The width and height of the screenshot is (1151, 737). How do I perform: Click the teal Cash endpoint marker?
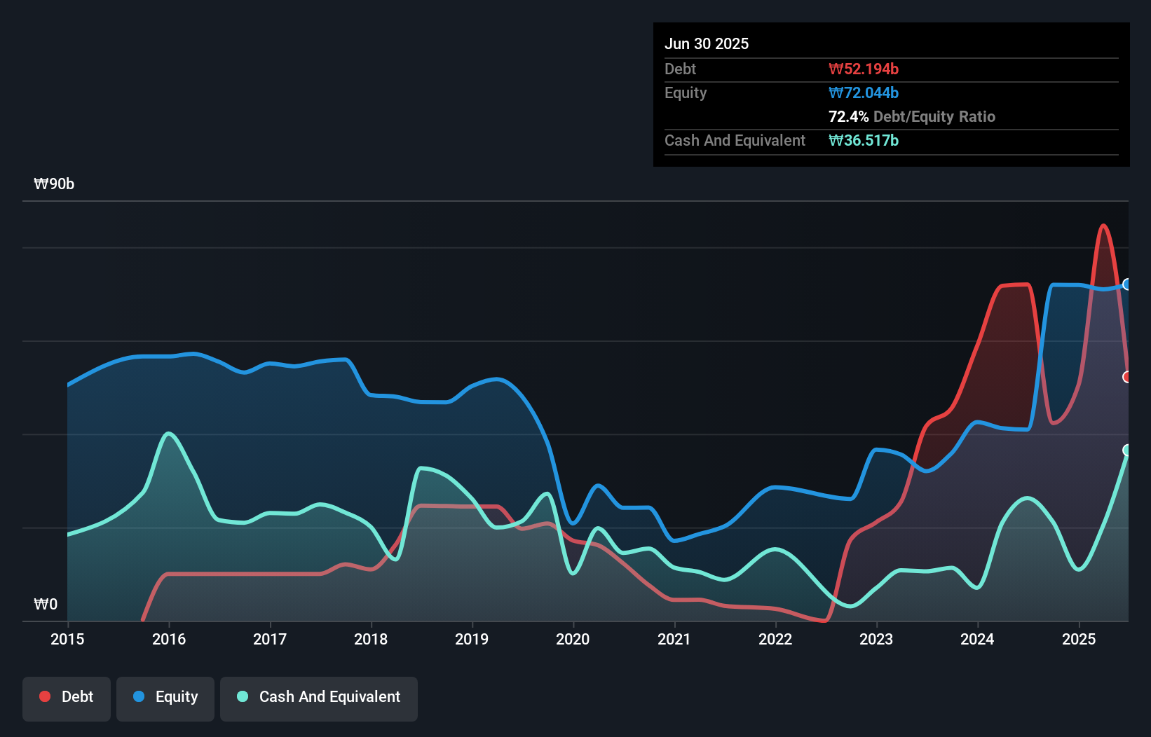click(x=1127, y=450)
